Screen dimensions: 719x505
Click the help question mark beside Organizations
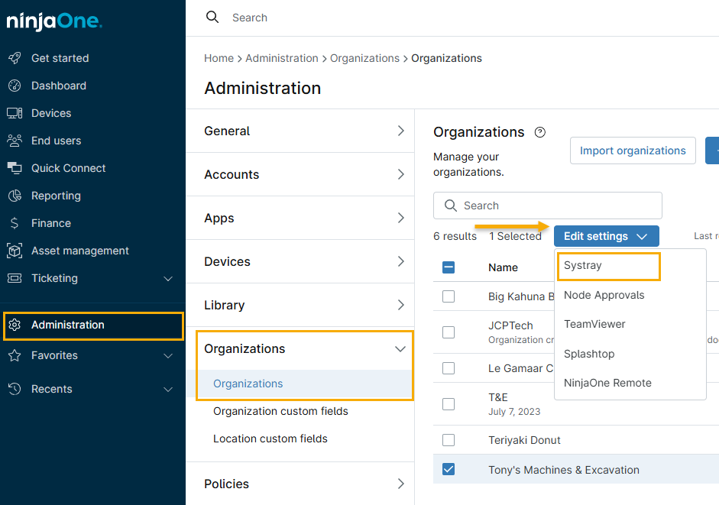540,132
